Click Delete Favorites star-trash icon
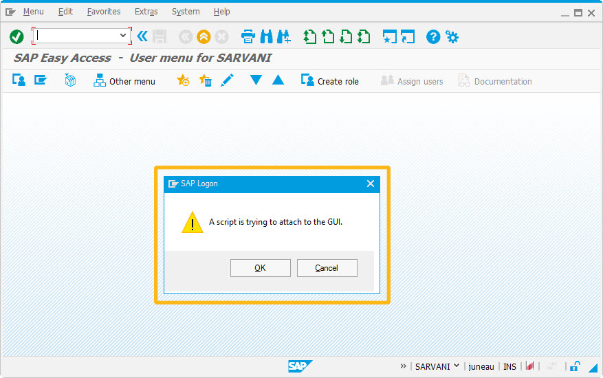This screenshot has width=603, height=378. pos(206,80)
